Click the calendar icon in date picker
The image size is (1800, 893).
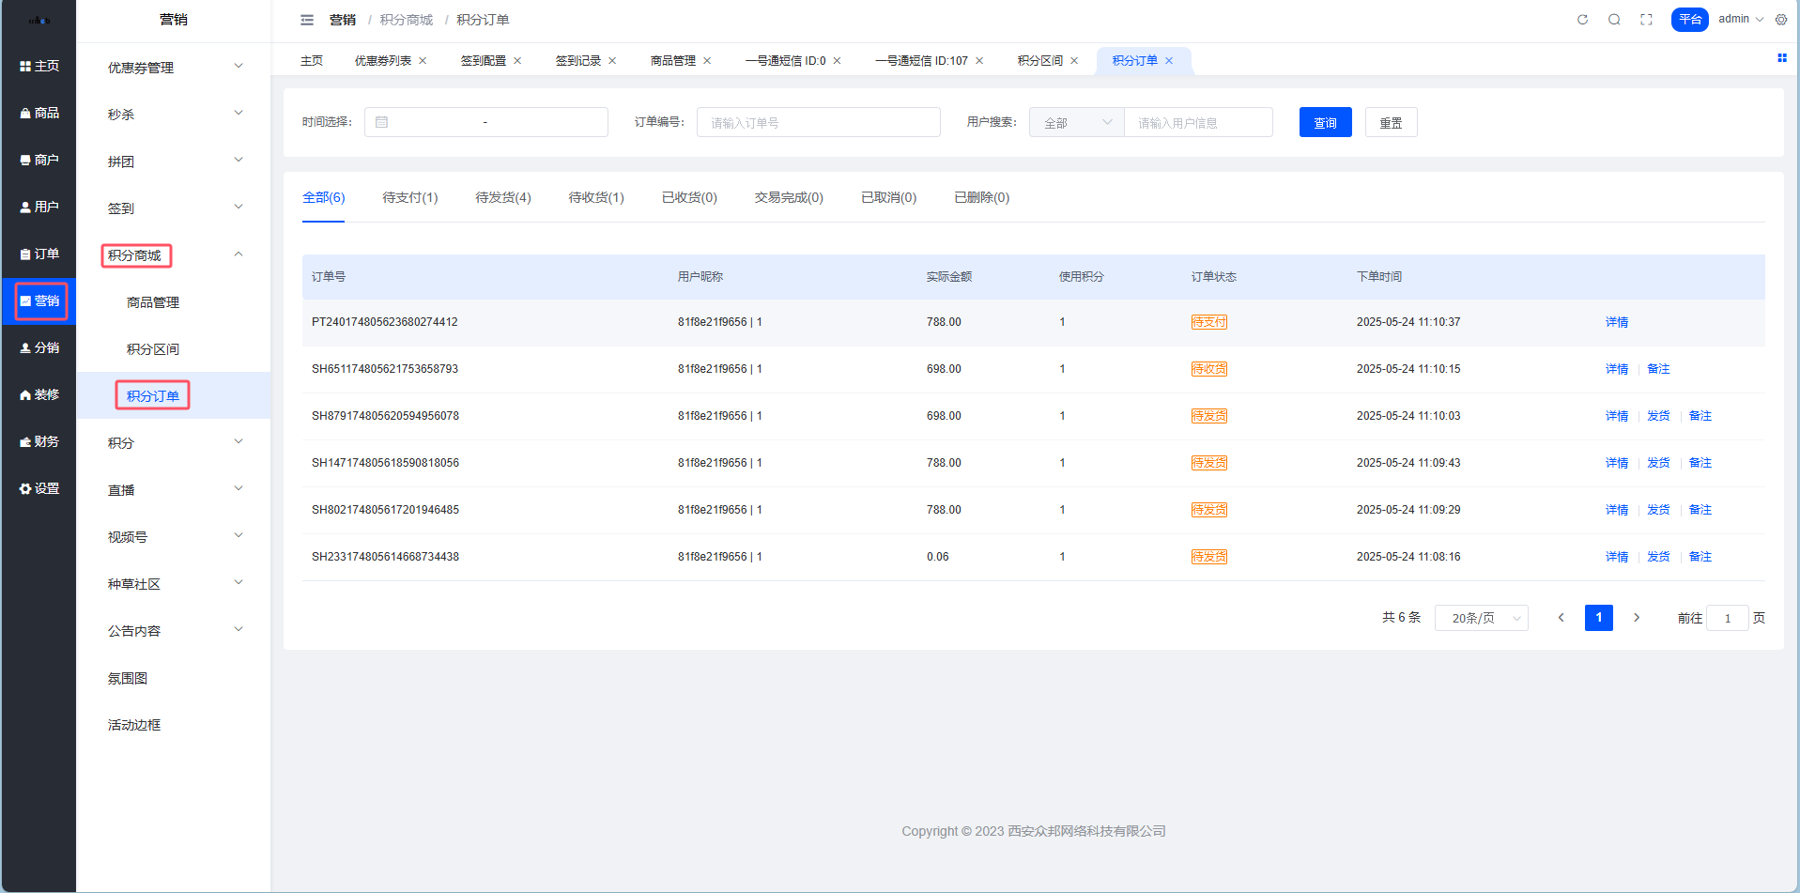pos(382,122)
